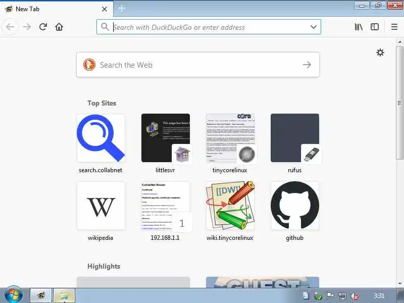Open the search.collabnet top site tile

click(100, 138)
